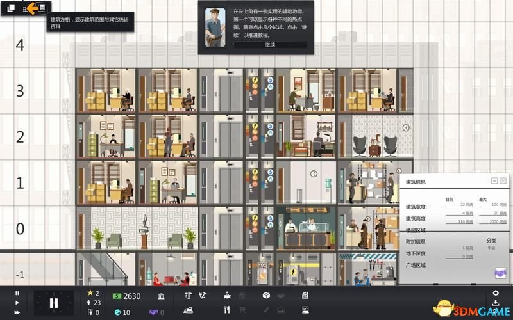The height and width of the screenshot is (320, 513).
Task: Open the greyed shopping cart retail category
Action: pos(242,310)
